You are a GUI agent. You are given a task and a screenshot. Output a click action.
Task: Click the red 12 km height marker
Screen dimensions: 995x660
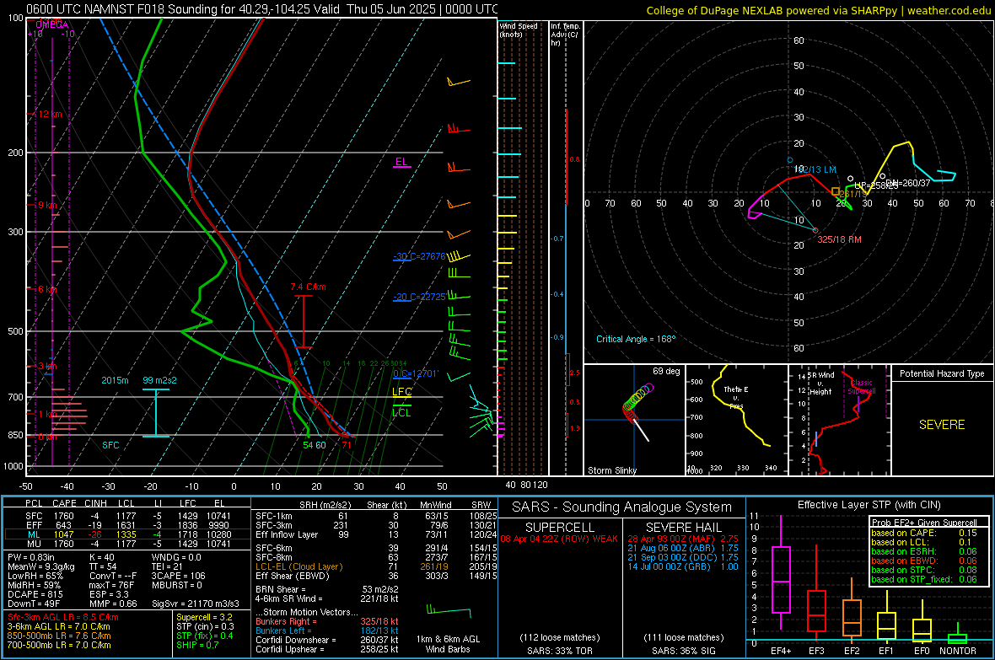(x=50, y=115)
